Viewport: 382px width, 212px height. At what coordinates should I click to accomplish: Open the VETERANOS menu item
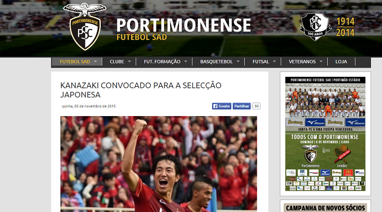(x=302, y=61)
